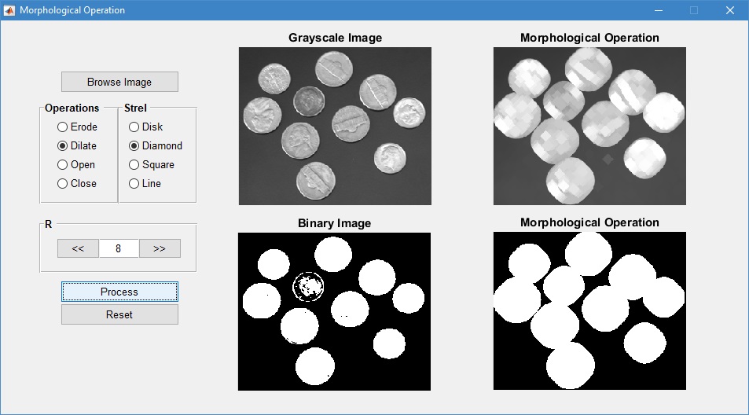Select the Erode operation
Viewport: 749px width, 415px height.
click(63, 127)
